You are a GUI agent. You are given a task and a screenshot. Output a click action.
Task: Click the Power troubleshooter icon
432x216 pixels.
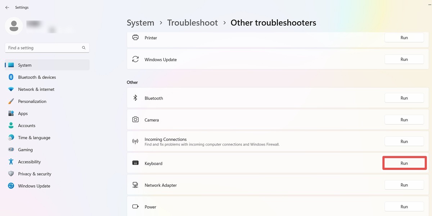[135, 206]
